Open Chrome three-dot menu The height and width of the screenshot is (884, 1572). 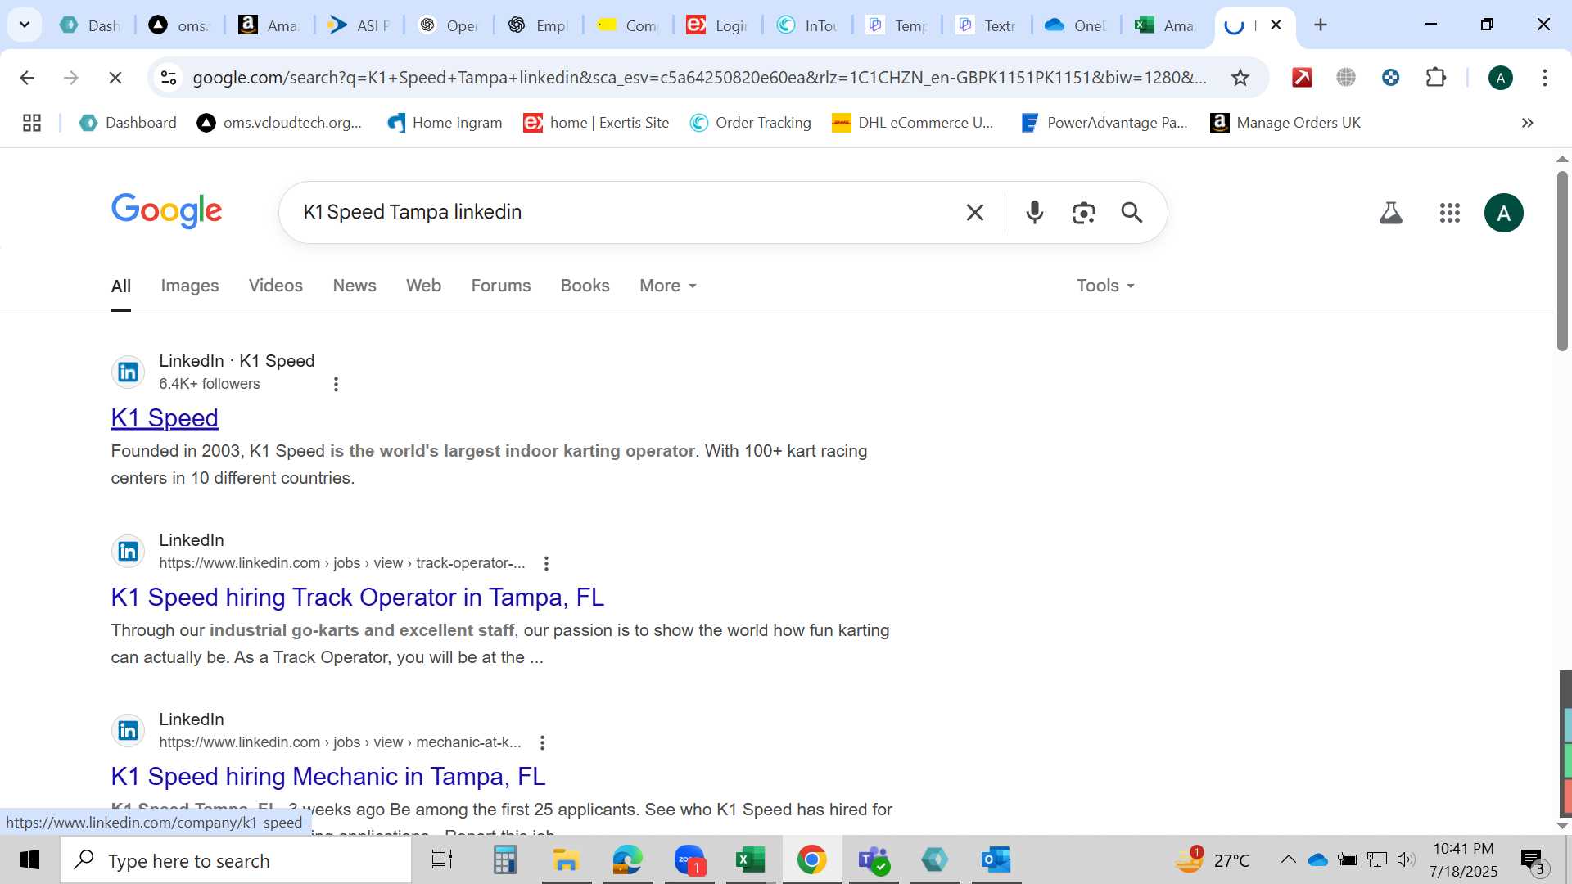[1544, 78]
